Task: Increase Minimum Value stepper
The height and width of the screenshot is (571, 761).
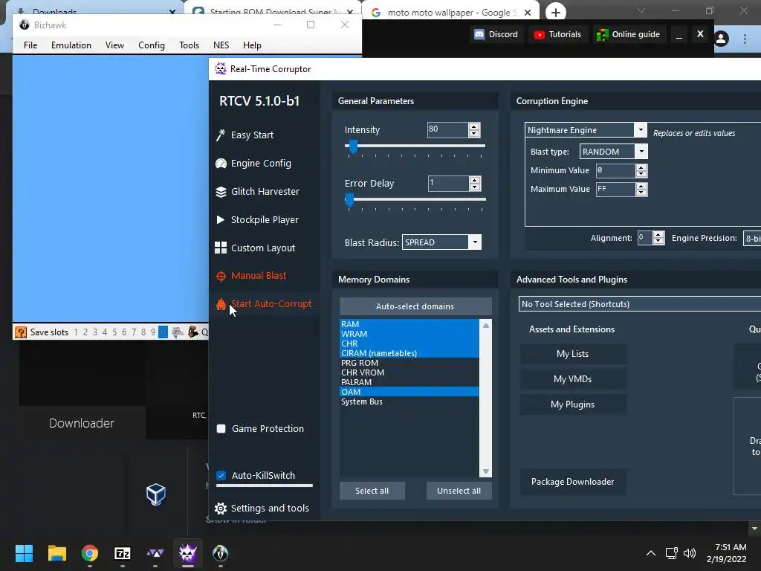Action: [641, 167]
